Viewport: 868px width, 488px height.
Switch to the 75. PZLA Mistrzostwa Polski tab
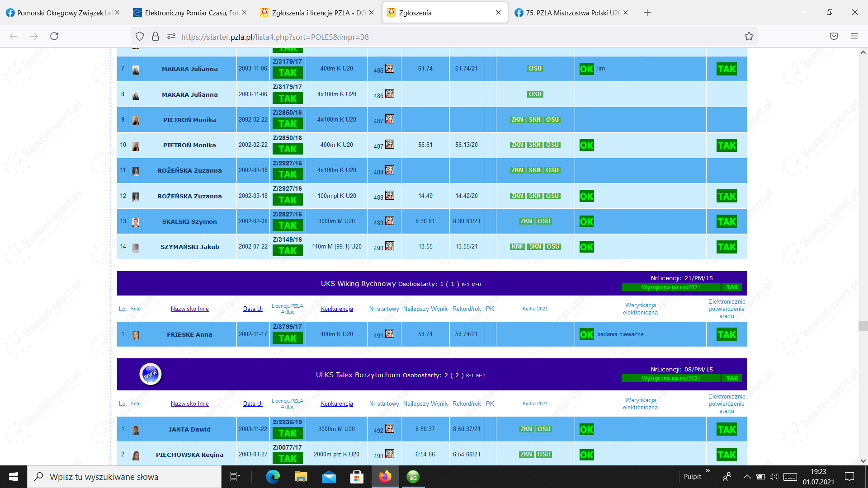(572, 13)
